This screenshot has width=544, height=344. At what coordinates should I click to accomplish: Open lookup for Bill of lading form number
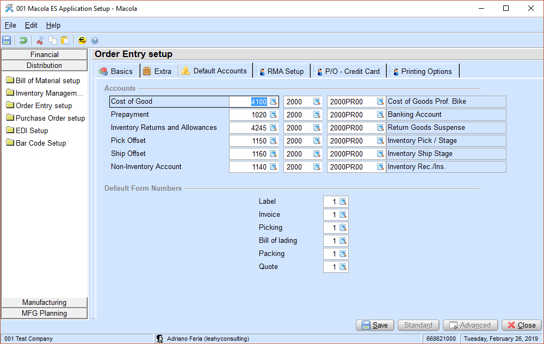click(343, 241)
